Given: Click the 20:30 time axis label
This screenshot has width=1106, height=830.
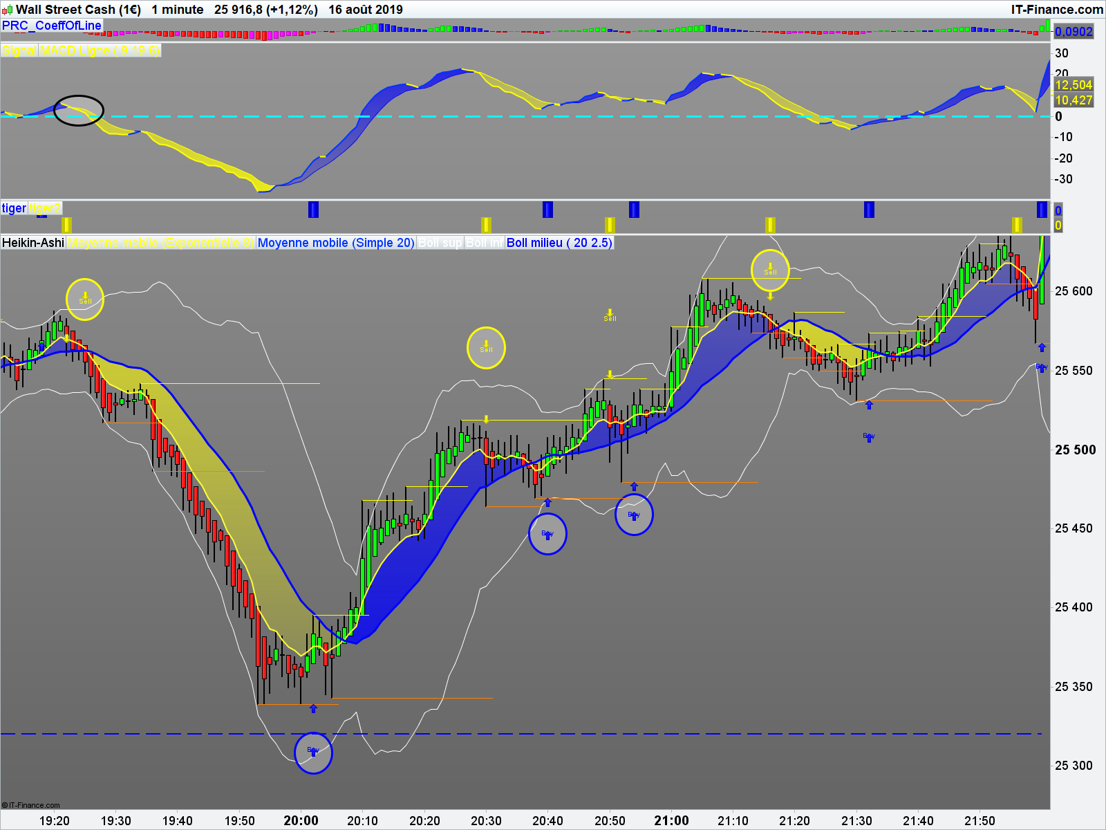Looking at the screenshot, I should tap(486, 821).
